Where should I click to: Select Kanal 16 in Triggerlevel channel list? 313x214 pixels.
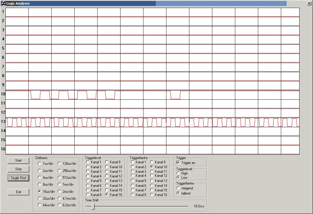(x=107, y=195)
